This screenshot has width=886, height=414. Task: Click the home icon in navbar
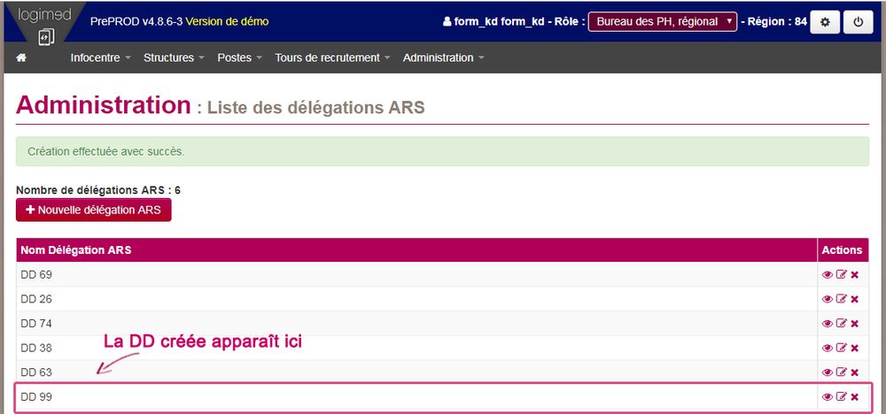tap(21, 57)
